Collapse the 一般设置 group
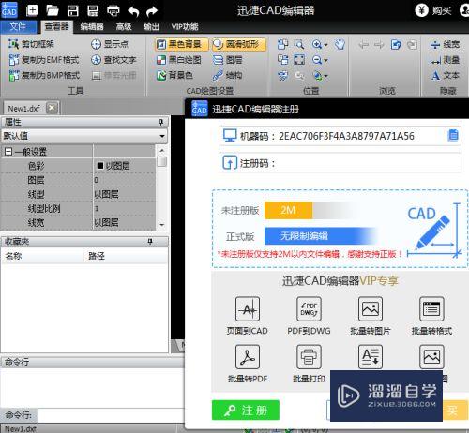Screen dimensions: 469x433 (8, 152)
